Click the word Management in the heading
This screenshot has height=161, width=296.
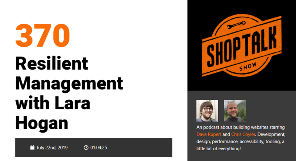69,84
